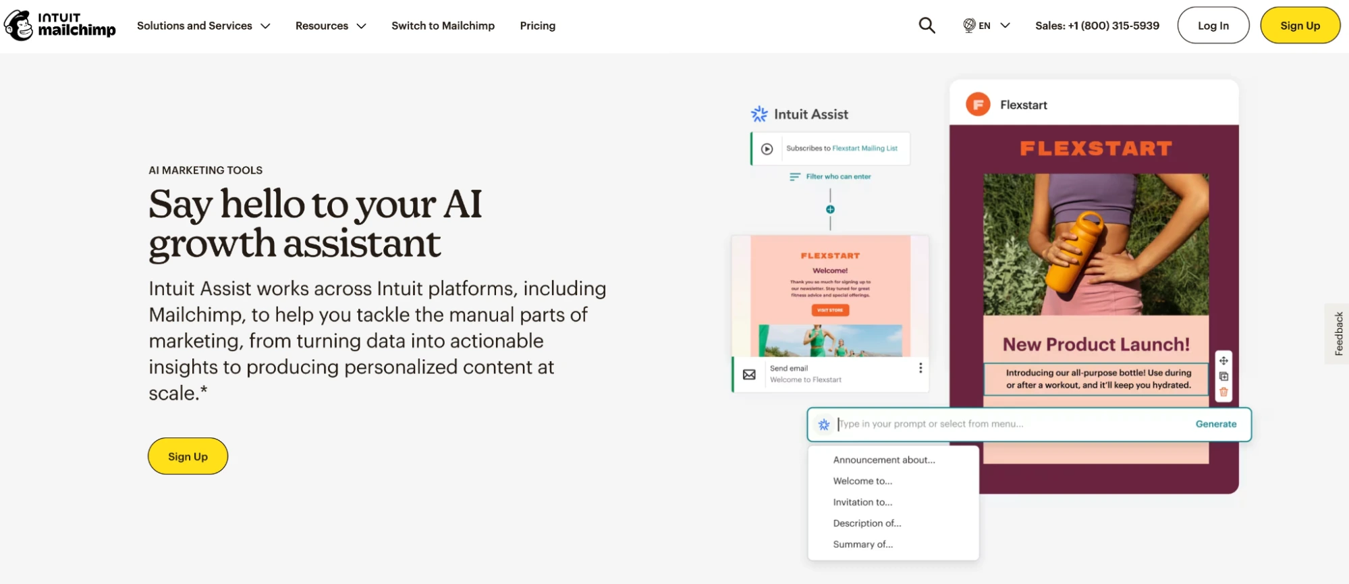The width and height of the screenshot is (1349, 584).
Task: Click the sparkle icon in the prompt bar
Action: tap(824, 425)
